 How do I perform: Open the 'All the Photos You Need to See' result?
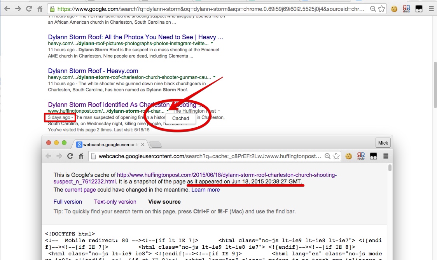135,37
